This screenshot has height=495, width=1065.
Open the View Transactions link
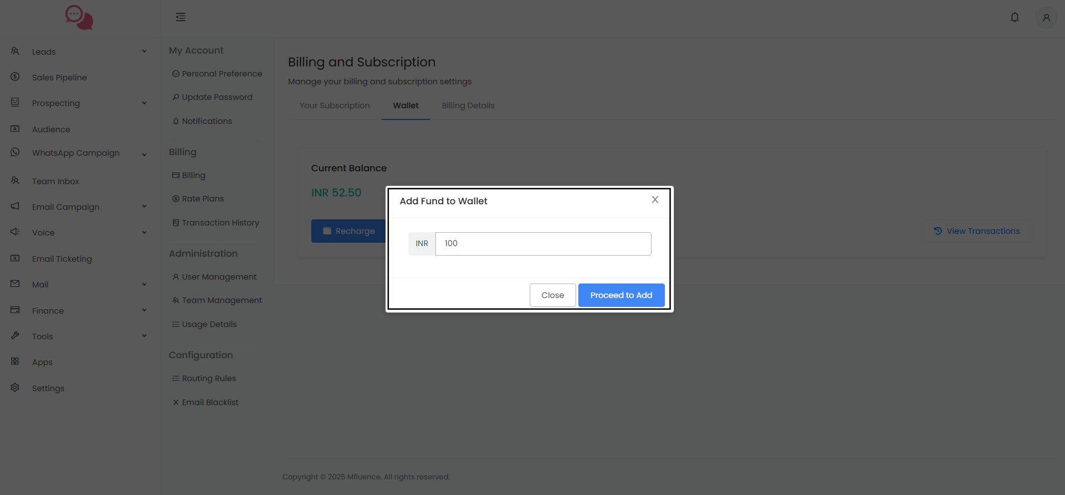tap(977, 231)
